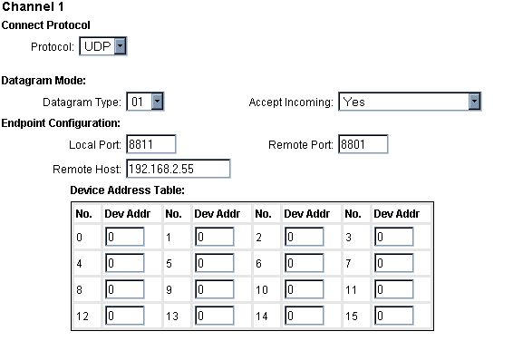Click the Remote Port input field
513x341 pixels.
click(x=363, y=144)
